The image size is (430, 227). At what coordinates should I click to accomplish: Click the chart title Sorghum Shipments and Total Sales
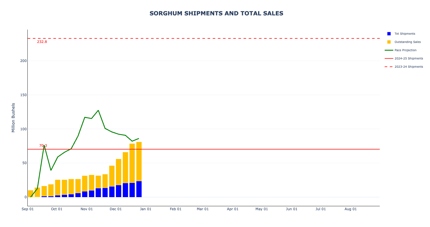[216, 13]
